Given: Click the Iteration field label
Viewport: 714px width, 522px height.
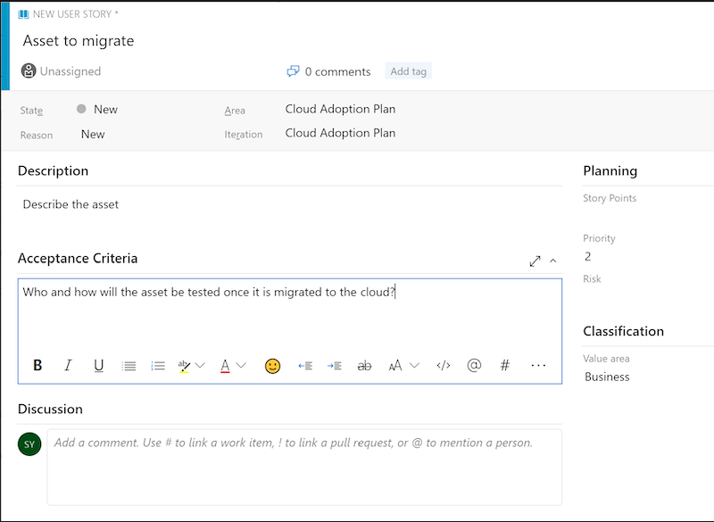Looking at the screenshot, I should tap(243, 135).
